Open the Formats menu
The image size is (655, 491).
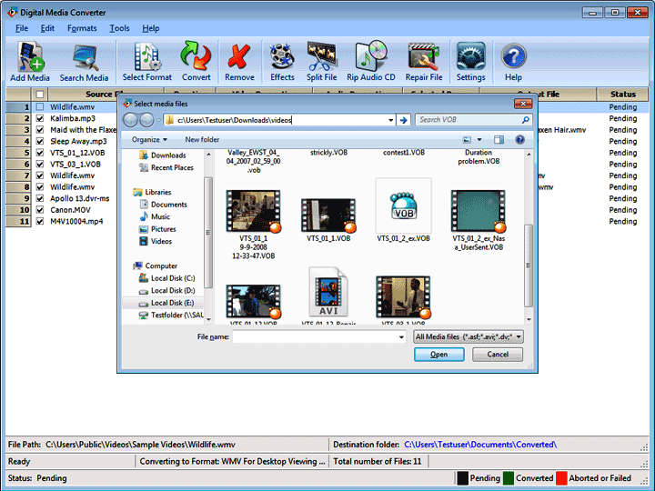point(82,28)
